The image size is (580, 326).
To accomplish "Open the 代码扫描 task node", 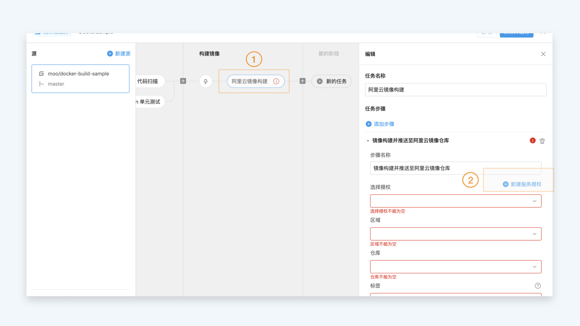I will 150,81.
